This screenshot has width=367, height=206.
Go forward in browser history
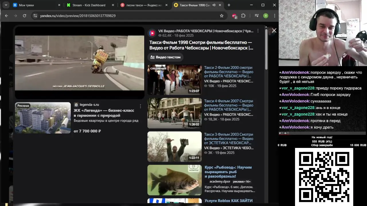click(x=15, y=16)
